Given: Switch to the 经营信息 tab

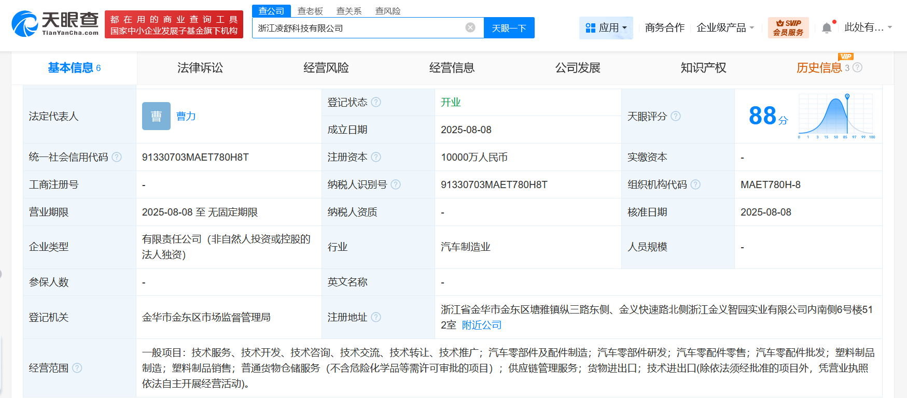Looking at the screenshot, I should click(x=452, y=68).
